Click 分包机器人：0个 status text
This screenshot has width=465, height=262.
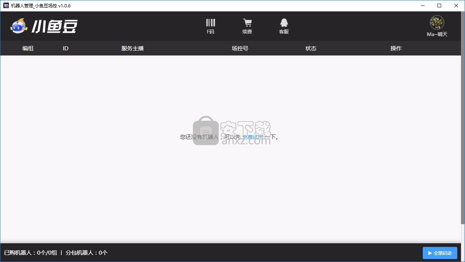[86, 253]
